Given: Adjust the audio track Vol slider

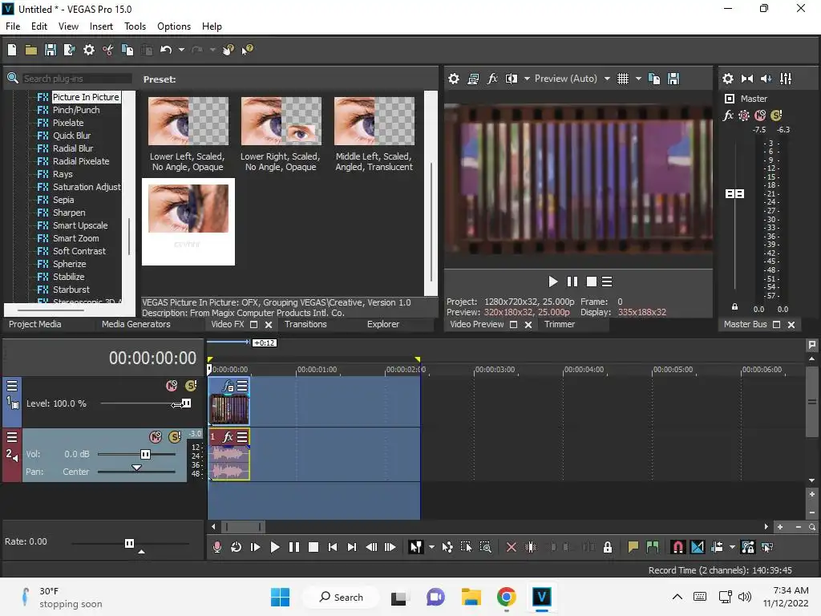Looking at the screenshot, I should (x=146, y=454).
